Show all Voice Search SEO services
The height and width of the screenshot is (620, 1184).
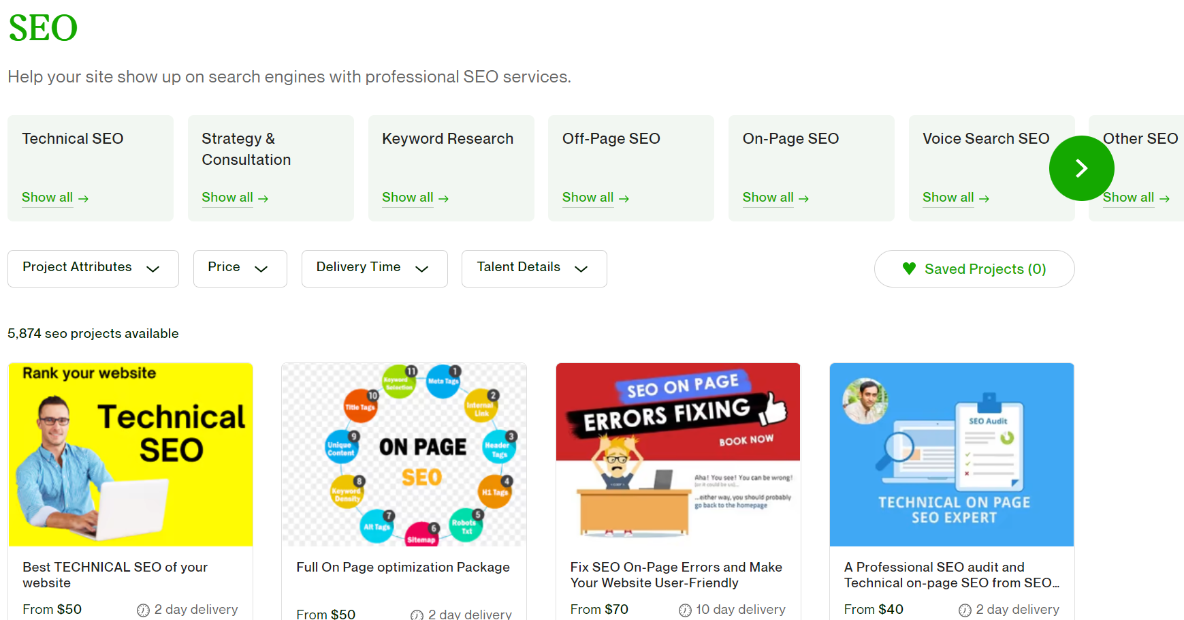point(948,198)
